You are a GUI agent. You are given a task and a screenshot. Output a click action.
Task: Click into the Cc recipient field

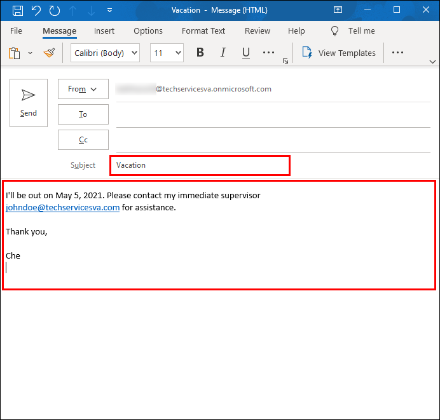(x=273, y=141)
